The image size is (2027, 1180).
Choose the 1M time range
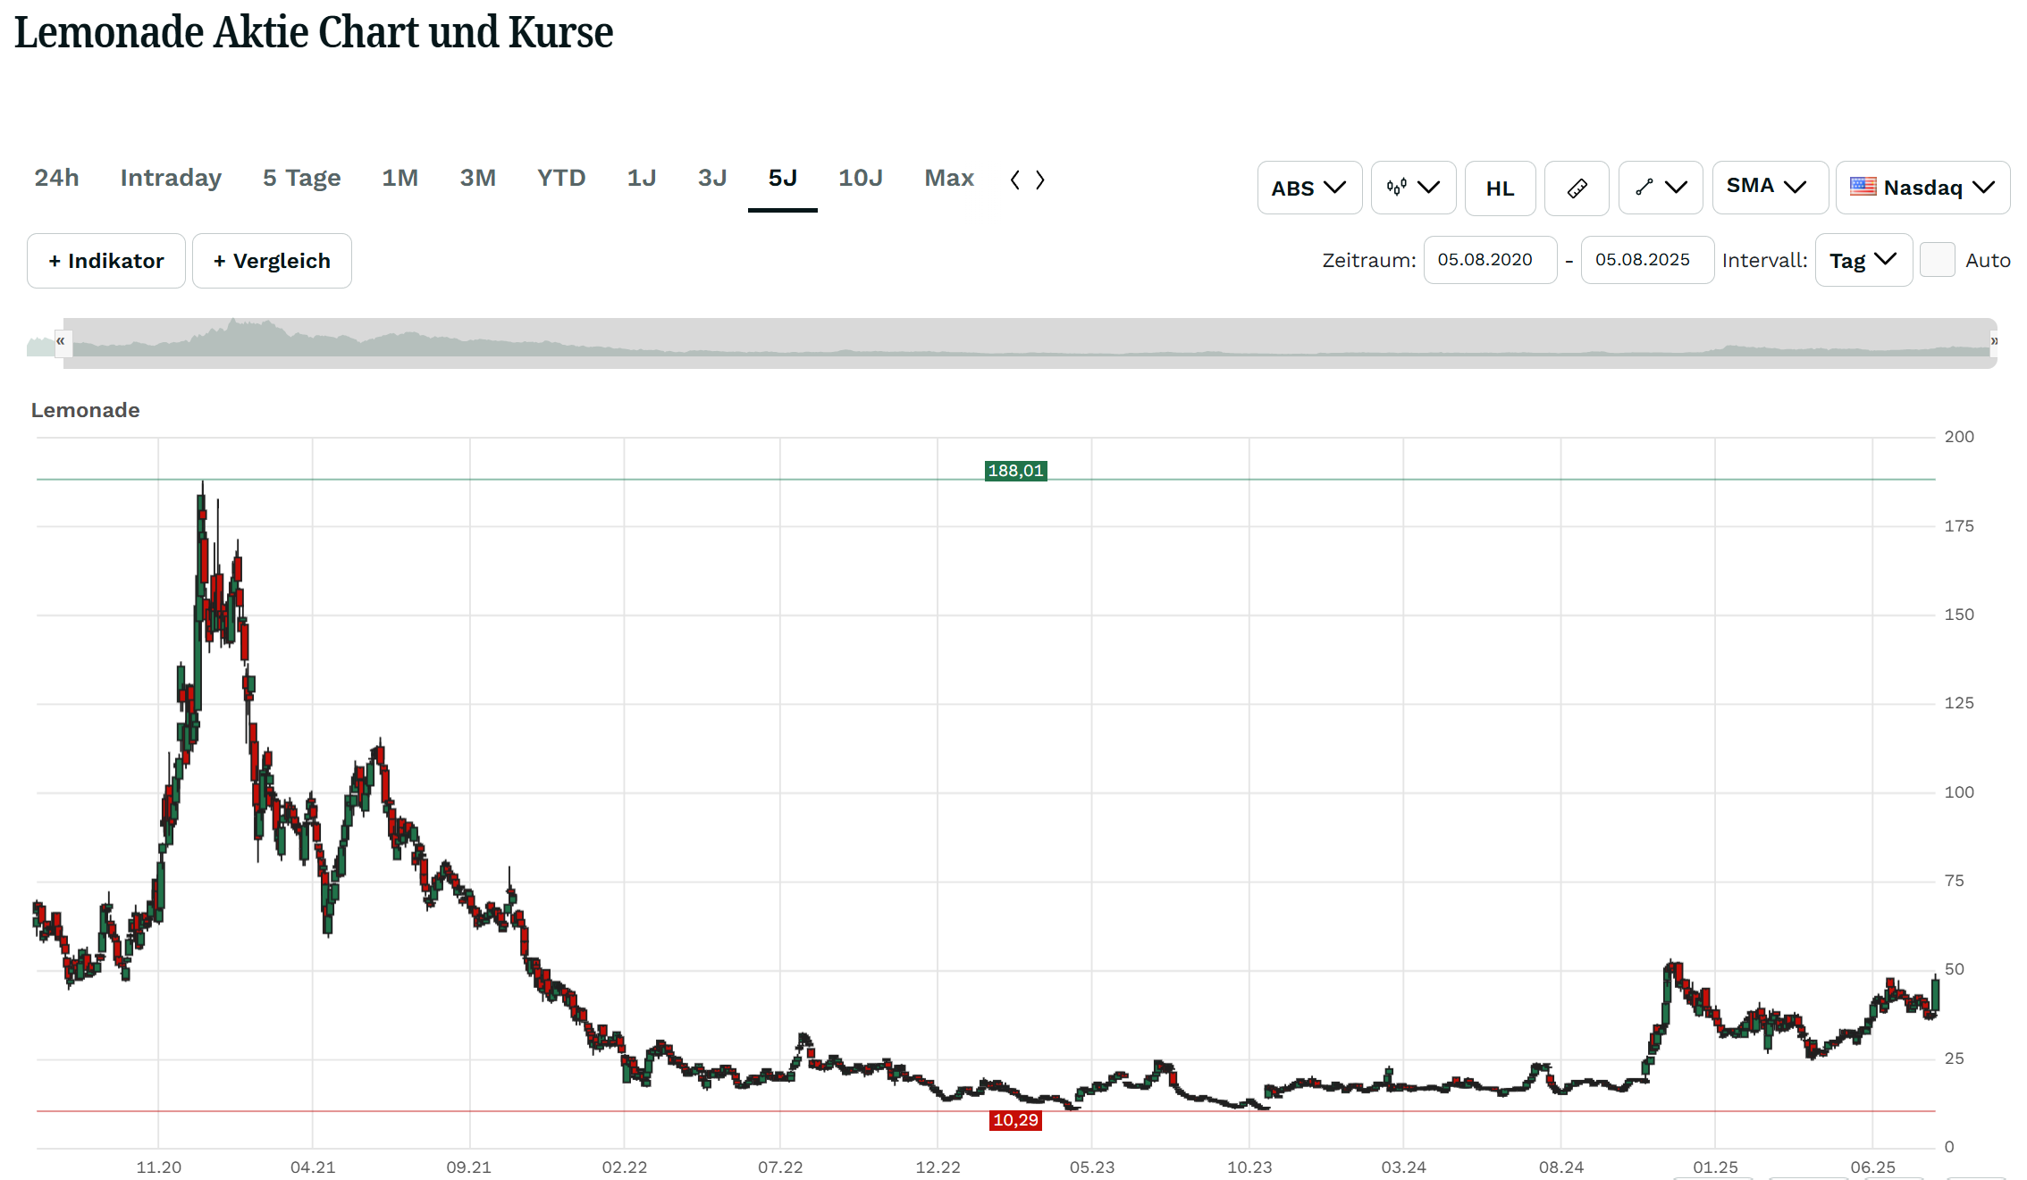click(400, 178)
